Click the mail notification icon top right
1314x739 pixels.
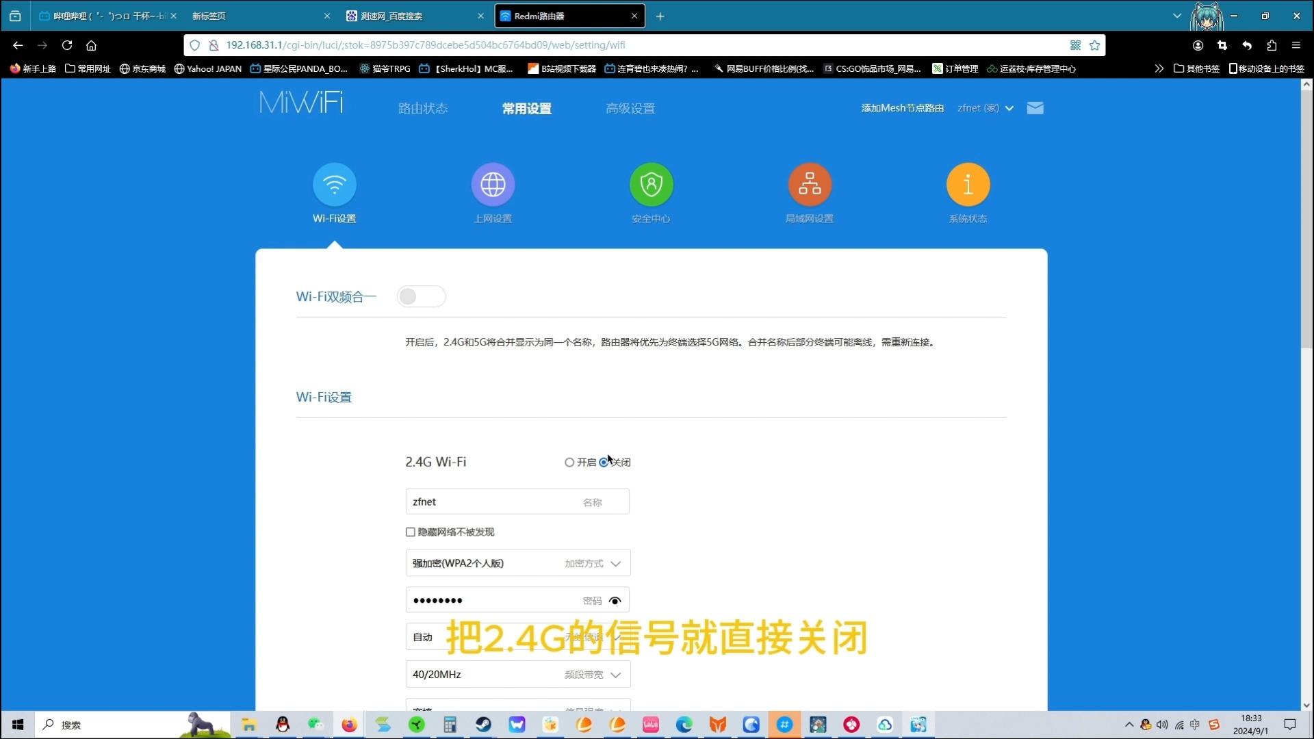click(1035, 107)
